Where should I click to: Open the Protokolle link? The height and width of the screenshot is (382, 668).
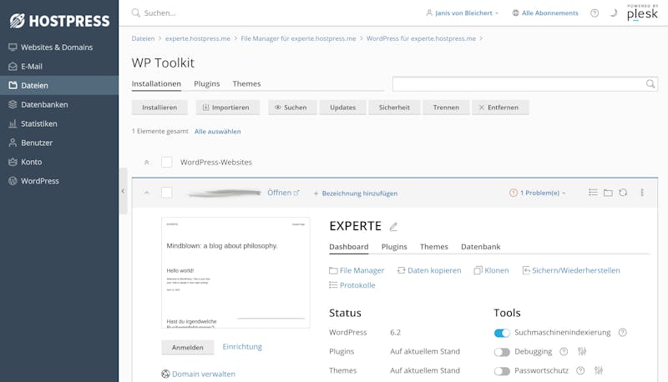[352, 285]
